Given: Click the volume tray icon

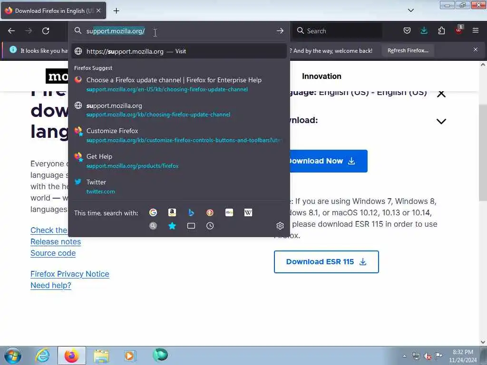Looking at the screenshot, I should [x=428, y=356].
